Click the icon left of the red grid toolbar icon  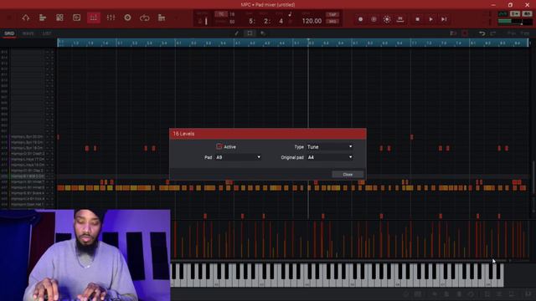click(x=453, y=33)
